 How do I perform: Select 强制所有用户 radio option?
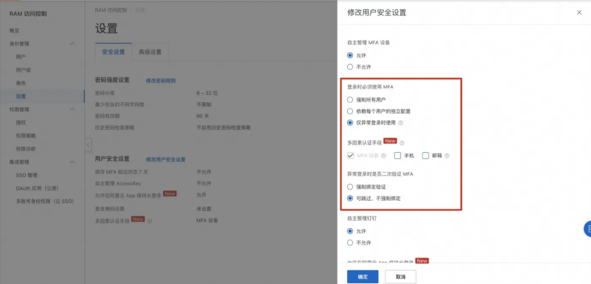click(x=350, y=100)
